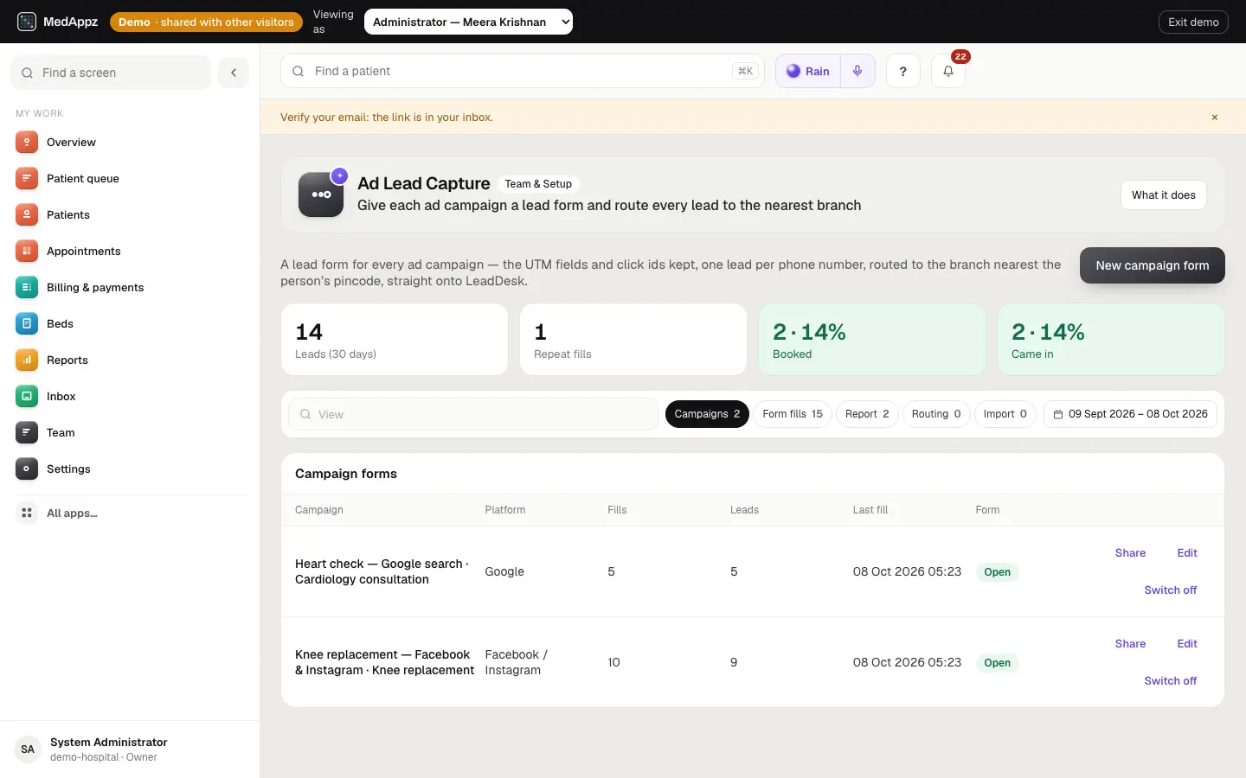Click the Ad Lead Capture app icon
Viewport: 1246px width, 778px height.
click(x=321, y=194)
